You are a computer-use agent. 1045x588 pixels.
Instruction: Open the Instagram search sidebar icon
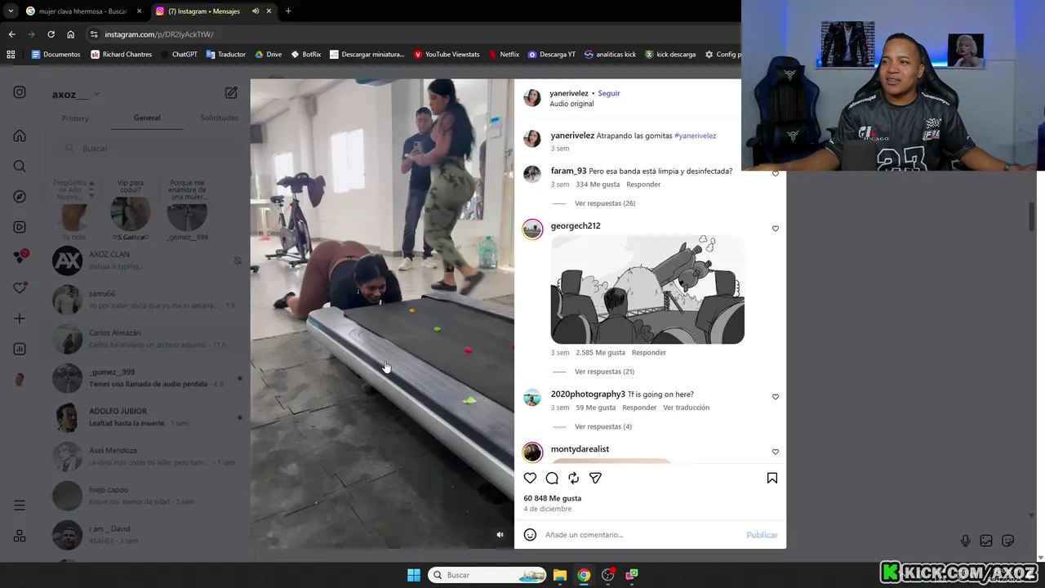point(20,166)
